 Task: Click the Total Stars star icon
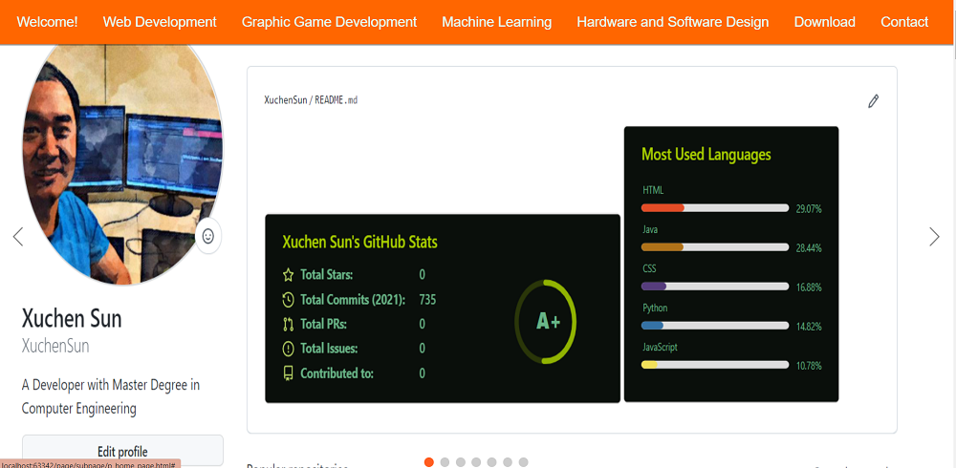point(289,275)
